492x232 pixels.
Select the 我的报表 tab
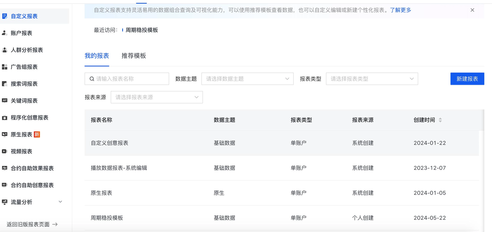coord(97,56)
